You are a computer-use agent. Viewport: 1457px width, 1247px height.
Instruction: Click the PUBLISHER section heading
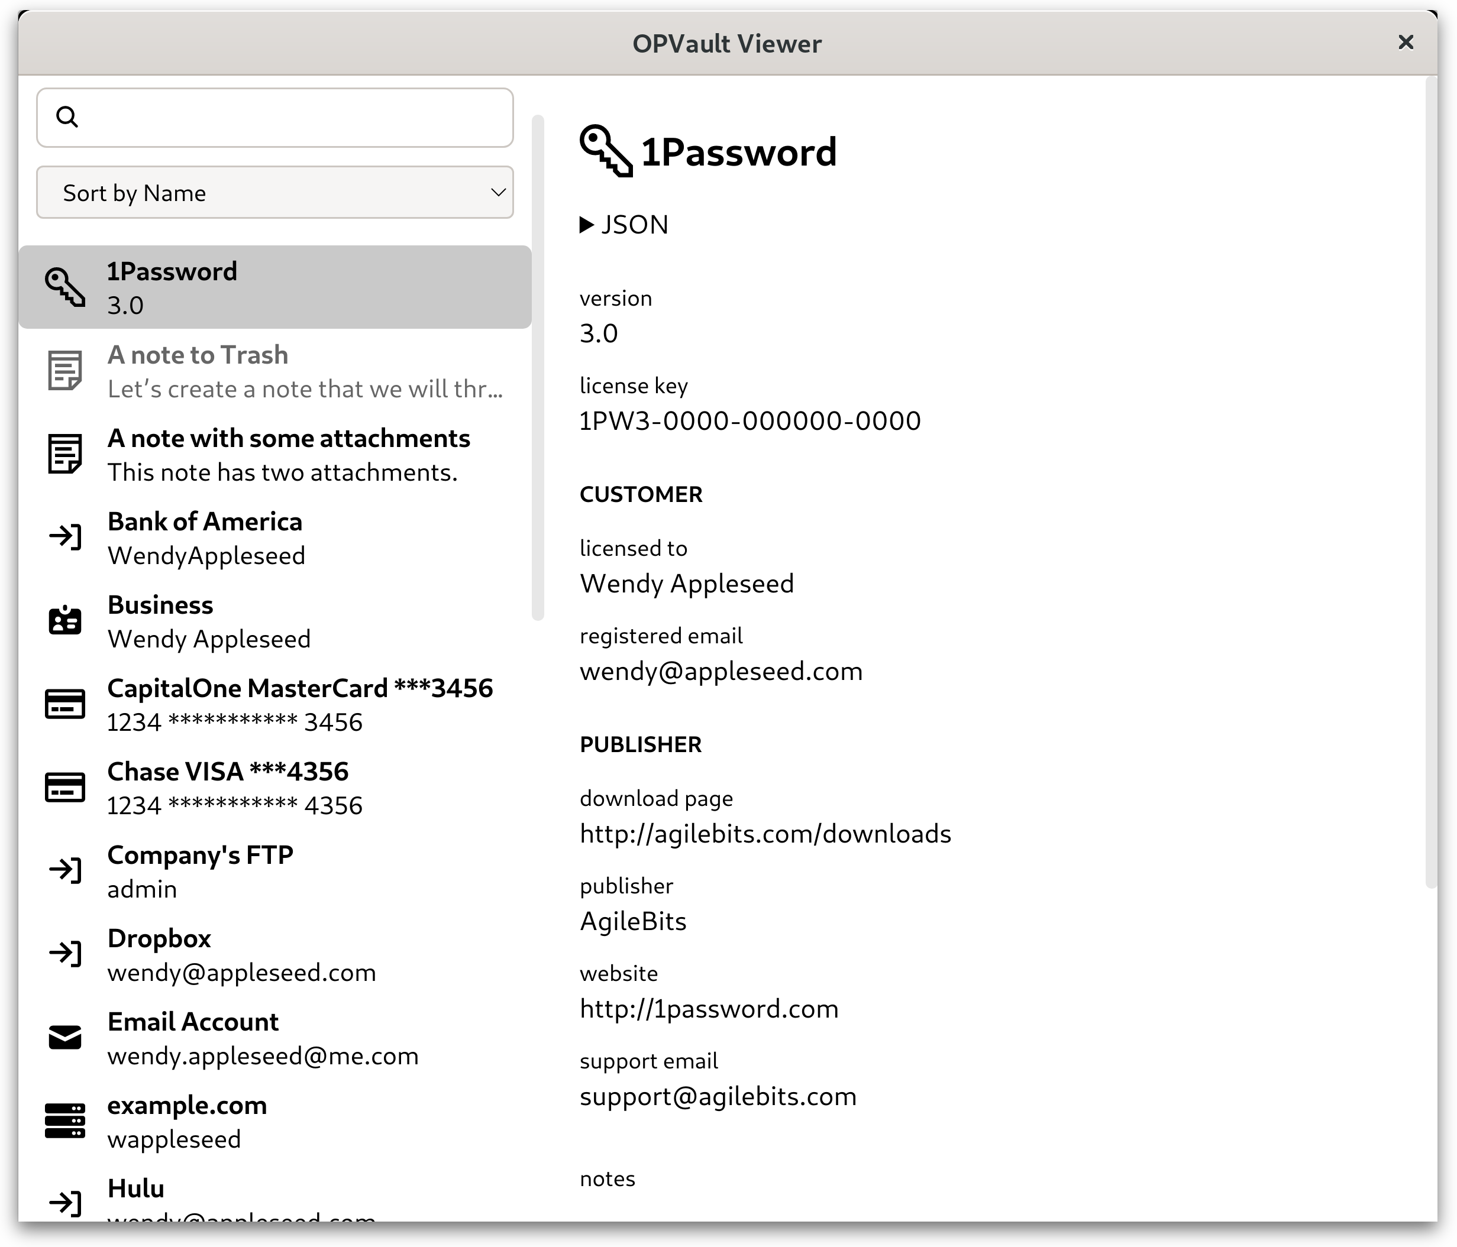641,744
